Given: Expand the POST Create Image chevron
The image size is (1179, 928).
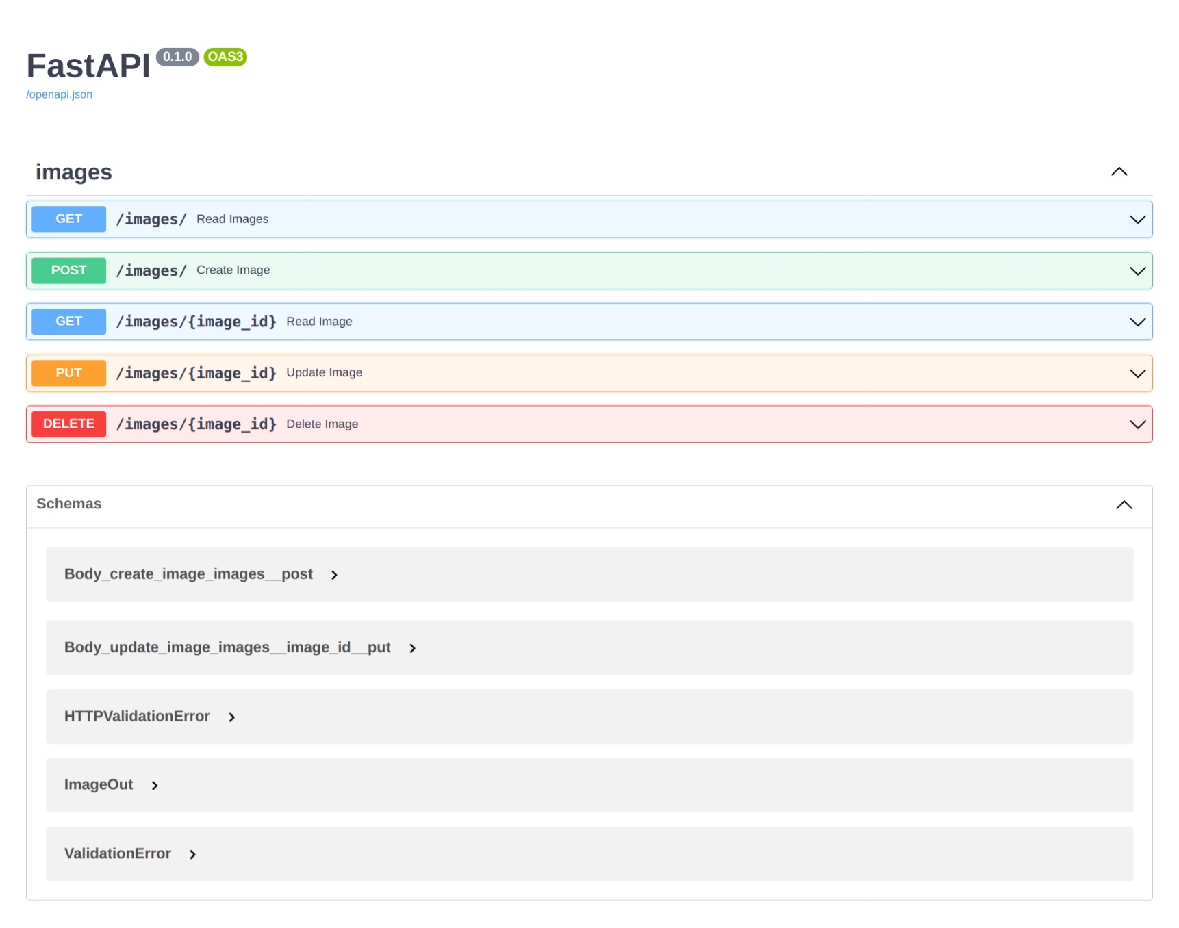Looking at the screenshot, I should (1137, 271).
